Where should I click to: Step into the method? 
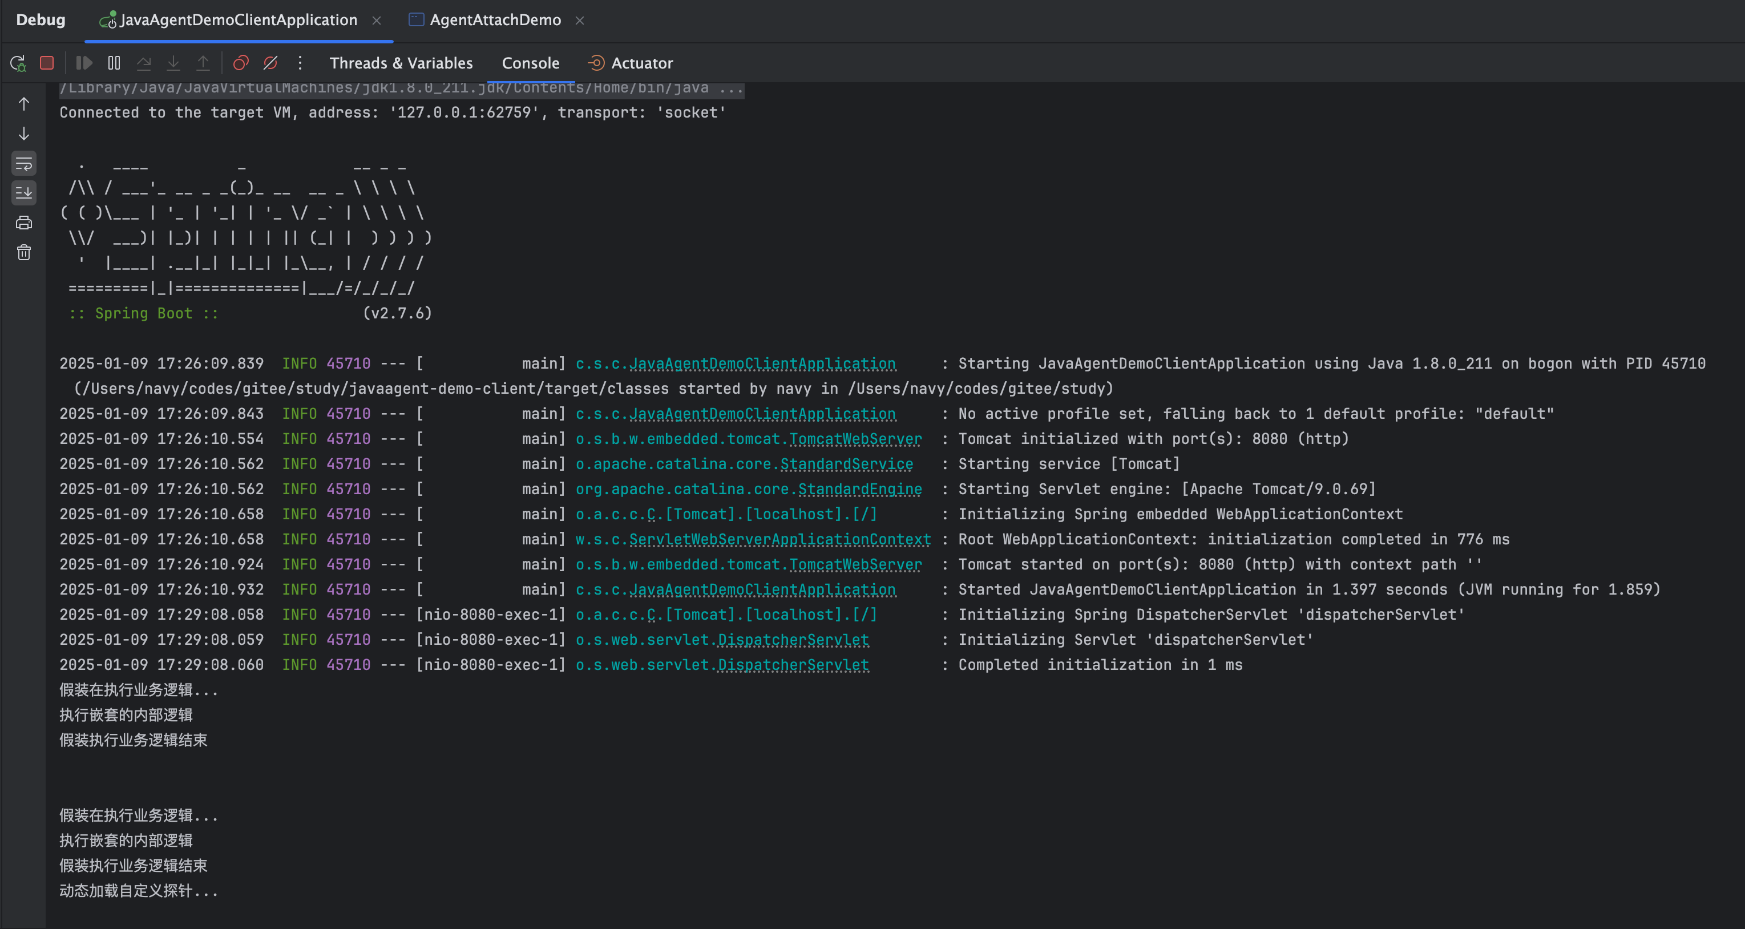pos(173,63)
